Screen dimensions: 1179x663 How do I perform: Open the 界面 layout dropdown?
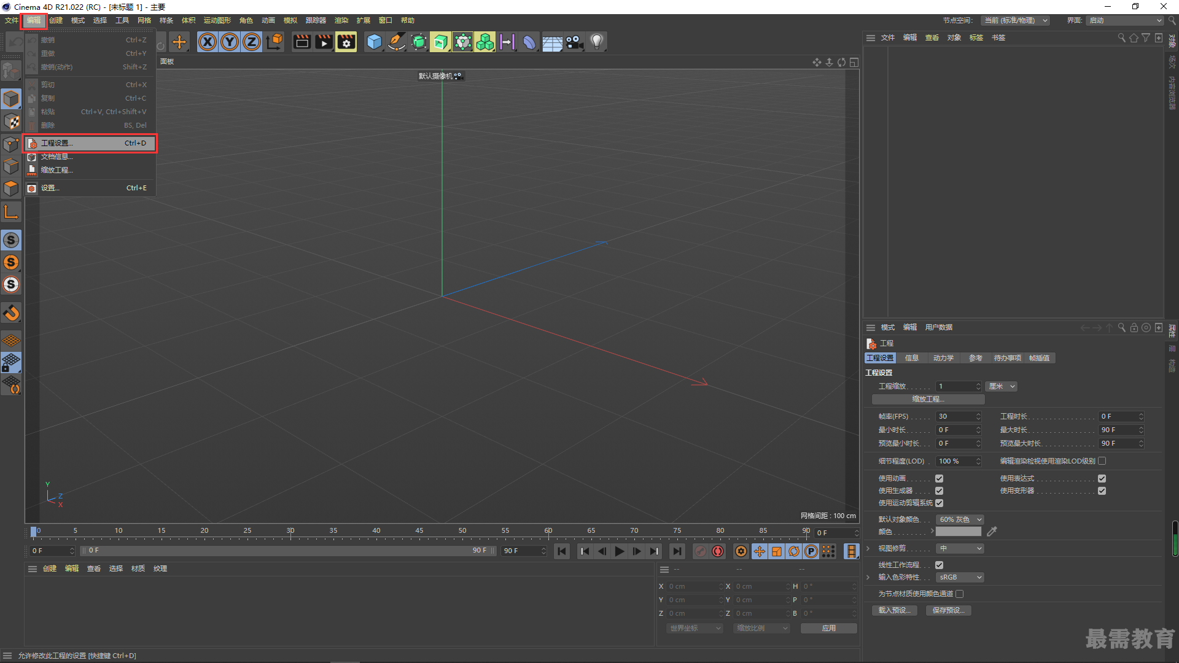pyautogui.click(x=1125, y=21)
